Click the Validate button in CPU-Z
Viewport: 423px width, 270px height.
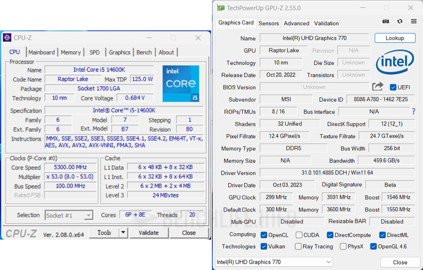click(x=149, y=232)
